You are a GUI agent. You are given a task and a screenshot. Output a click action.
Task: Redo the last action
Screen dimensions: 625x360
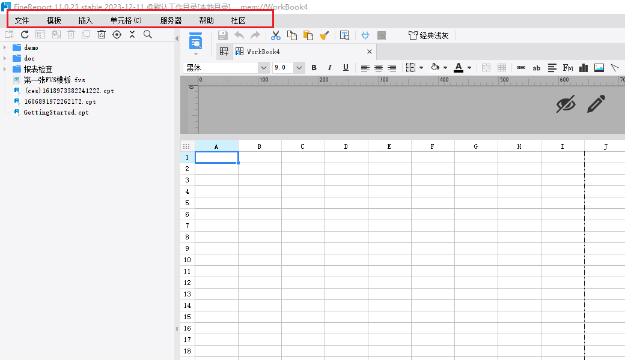point(255,35)
